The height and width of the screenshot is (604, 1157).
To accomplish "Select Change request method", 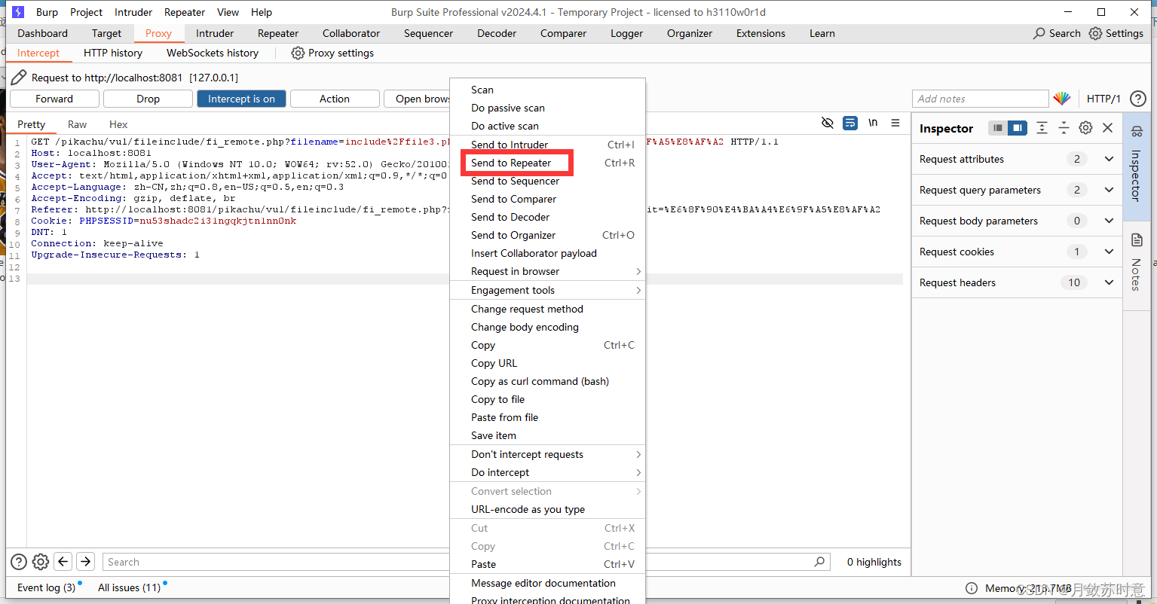I will 548,309.
